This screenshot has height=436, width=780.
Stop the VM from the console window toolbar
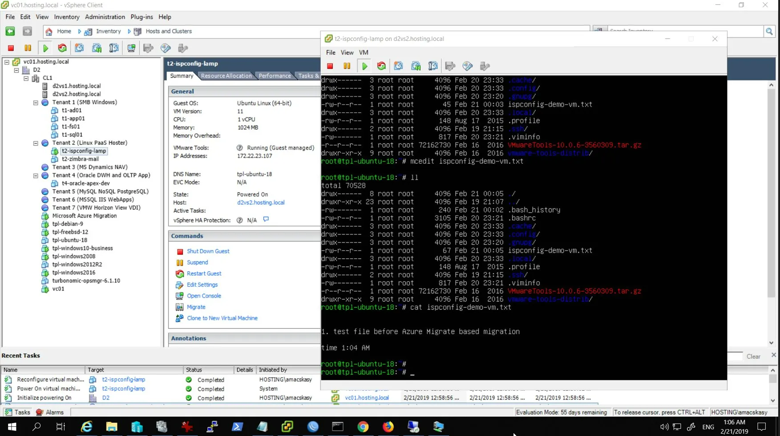330,66
